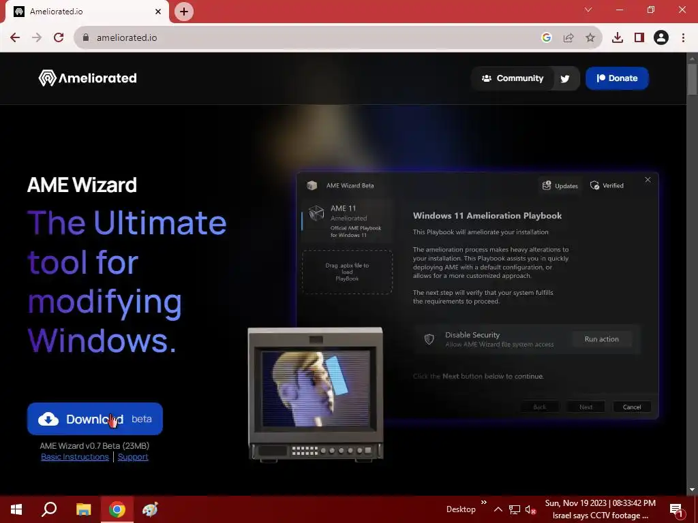698x523 pixels.
Task: Open the Support link
Action: click(133, 457)
